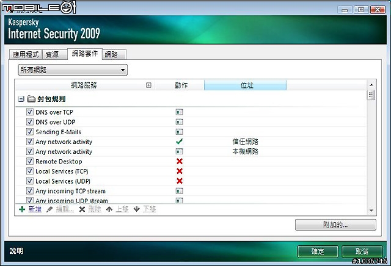This screenshot has width=391, height=266.
Task: Maximize the Kaspersky window
Action: click(361, 10)
